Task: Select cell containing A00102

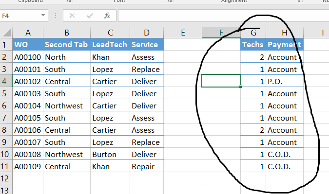Action: [x=28, y=81]
